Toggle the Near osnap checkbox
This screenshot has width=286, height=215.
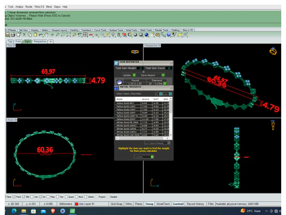pos(5,196)
